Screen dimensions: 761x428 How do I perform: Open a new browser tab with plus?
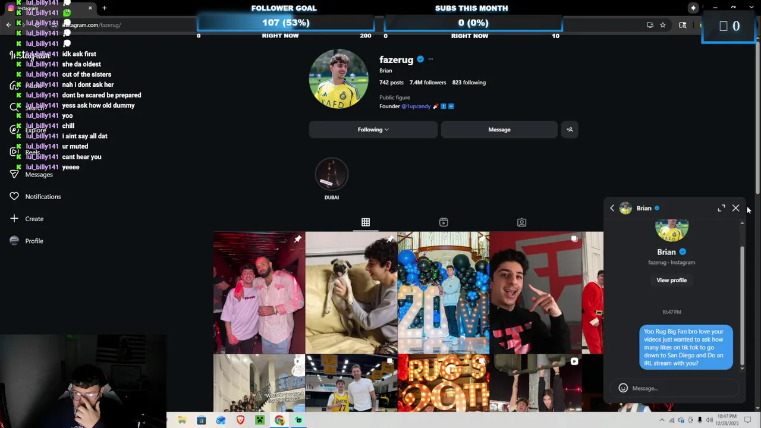tap(105, 8)
